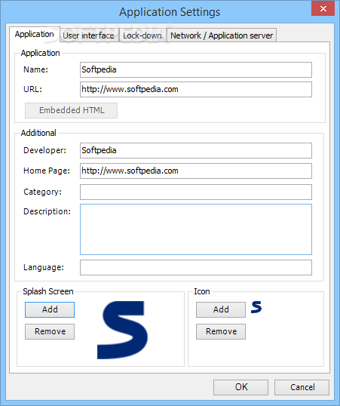Cancel the Application Settings dialog
340x406 pixels.
302,387
